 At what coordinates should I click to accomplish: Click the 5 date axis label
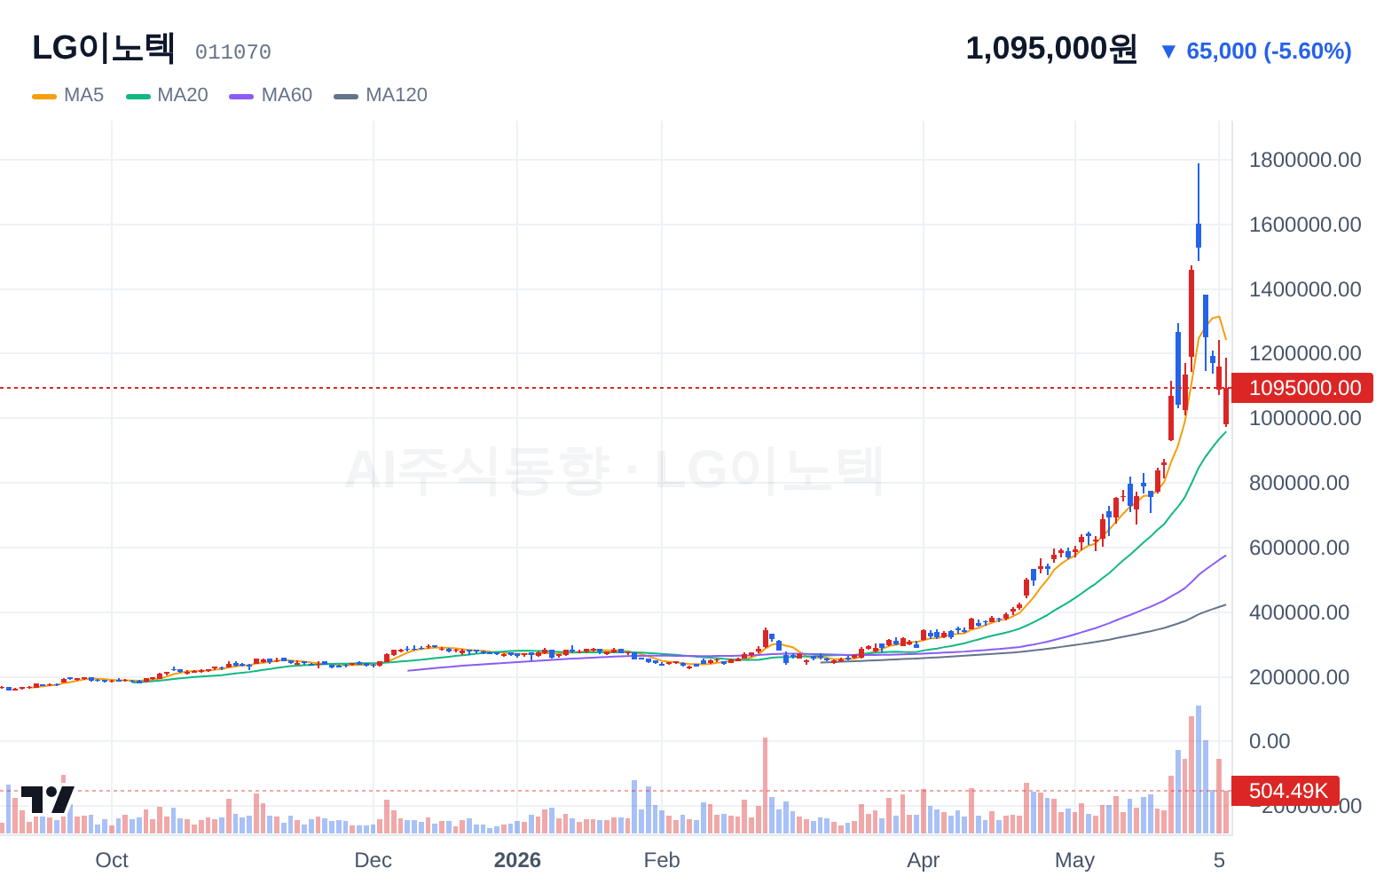coord(1219,860)
